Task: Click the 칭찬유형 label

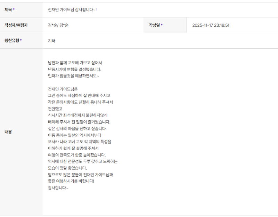Action: (x=13, y=40)
